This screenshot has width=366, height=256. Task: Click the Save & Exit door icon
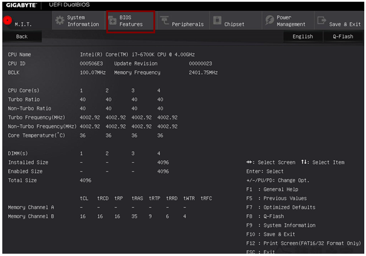click(322, 20)
